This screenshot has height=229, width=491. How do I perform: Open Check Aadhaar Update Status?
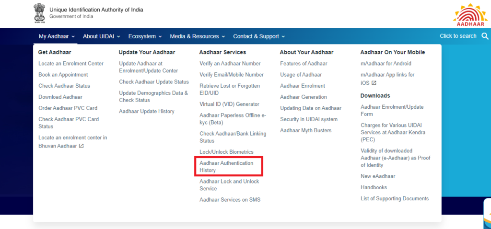(154, 82)
